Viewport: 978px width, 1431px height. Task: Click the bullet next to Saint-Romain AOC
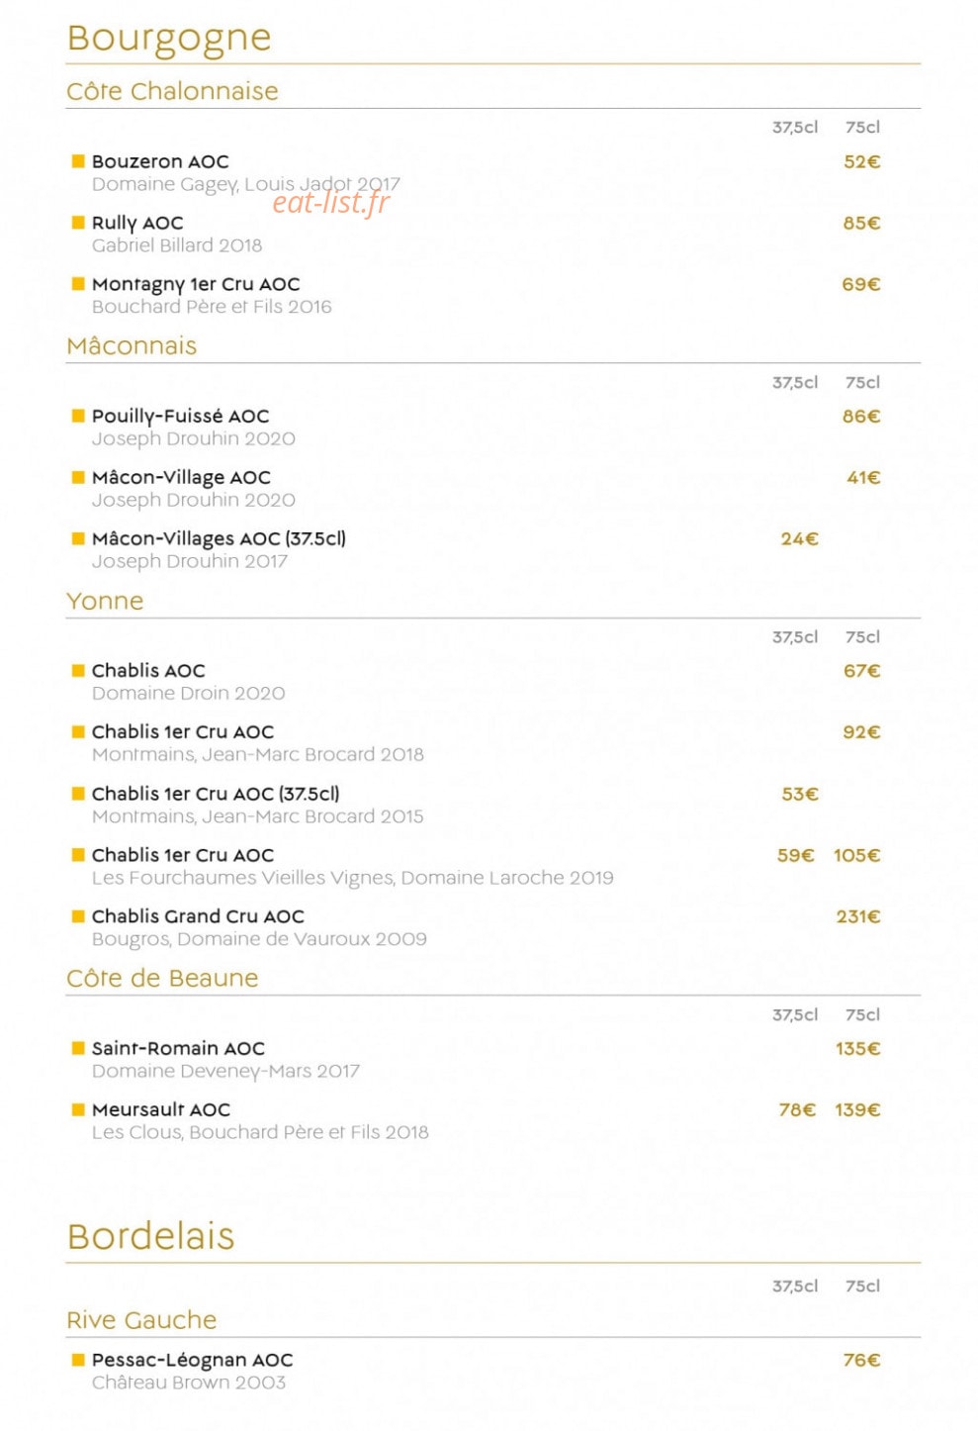coord(78,1047)
